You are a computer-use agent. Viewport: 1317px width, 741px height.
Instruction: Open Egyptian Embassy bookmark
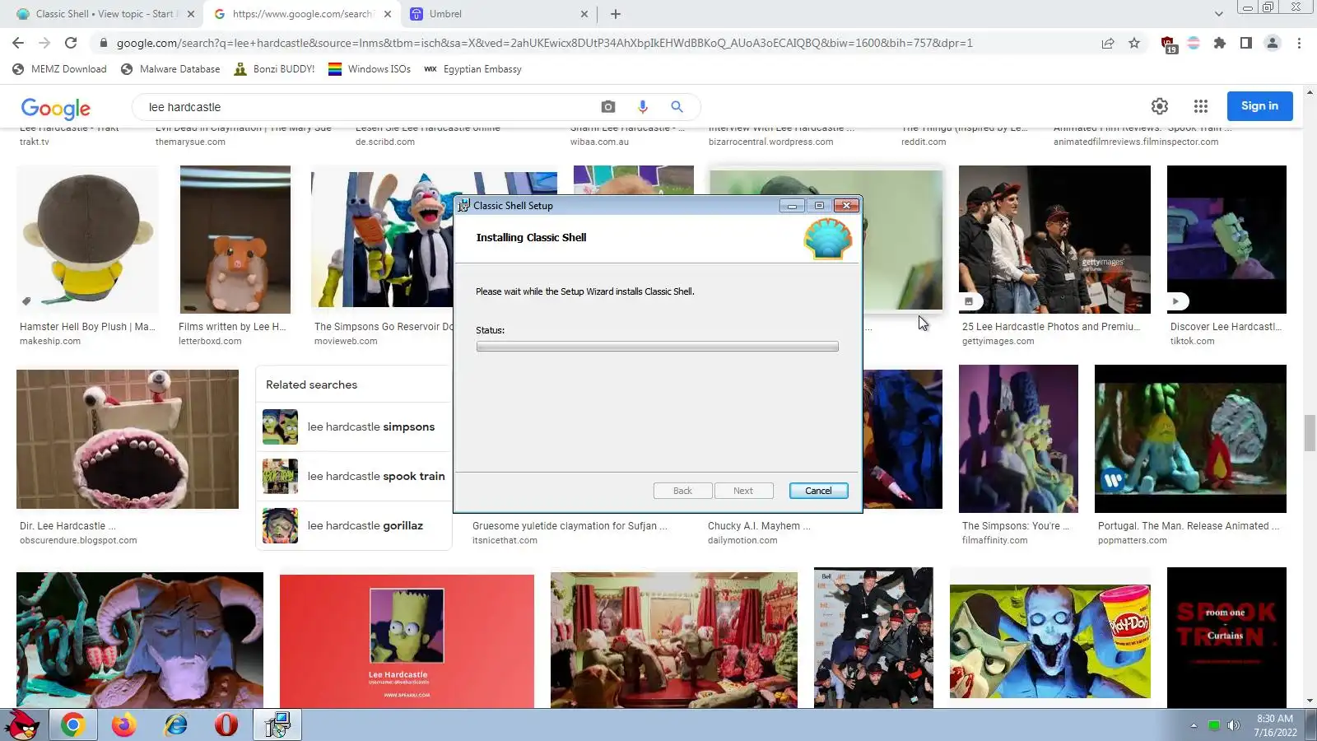click(472, 69)
